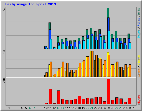Click green day 21 on the x-axis
This screenshot has height=111, width=142.
coord(92,108)
